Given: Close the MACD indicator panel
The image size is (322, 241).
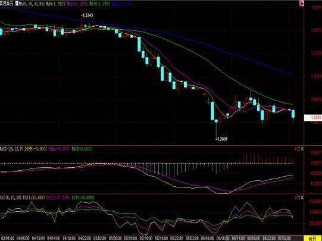Looking at the screenshot, I should (x=302, y=149).
